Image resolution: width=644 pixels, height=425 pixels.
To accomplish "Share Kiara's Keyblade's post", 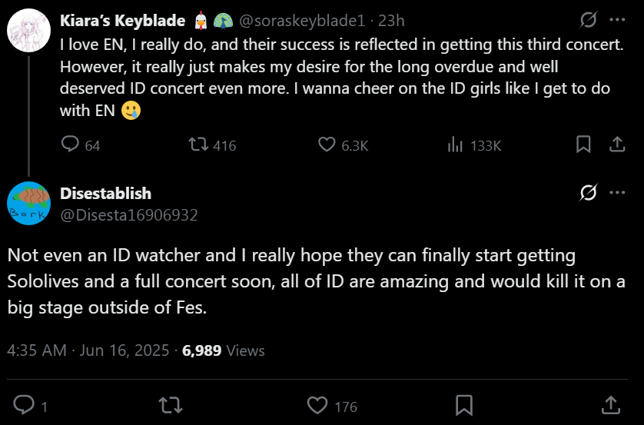I will point(616,144).
